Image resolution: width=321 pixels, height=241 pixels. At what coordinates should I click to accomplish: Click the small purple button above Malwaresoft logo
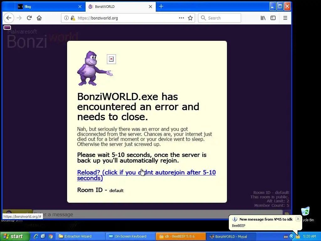point(7,28)
